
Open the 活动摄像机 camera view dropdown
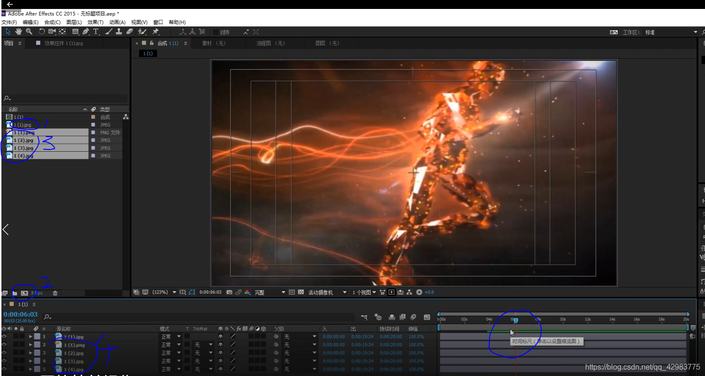[x=327, y=292]
